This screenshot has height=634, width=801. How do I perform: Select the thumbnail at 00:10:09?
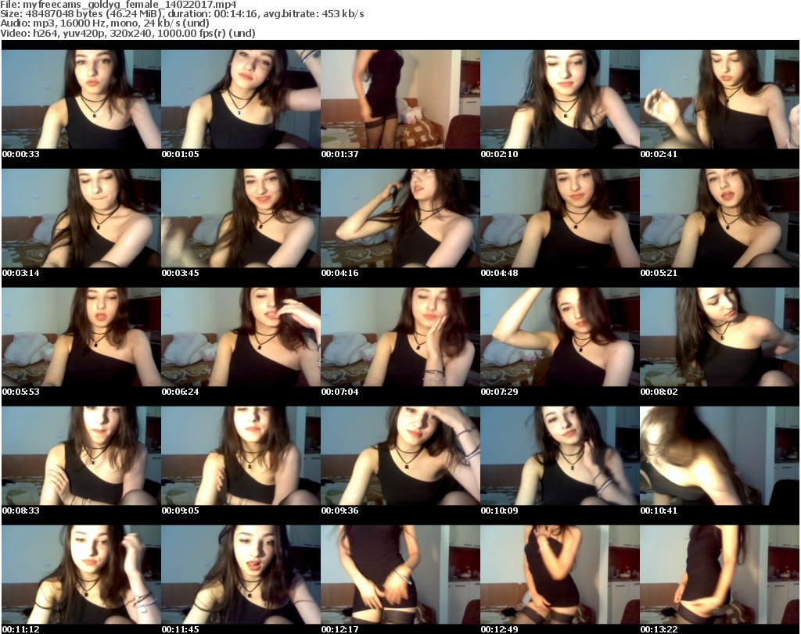560,456
